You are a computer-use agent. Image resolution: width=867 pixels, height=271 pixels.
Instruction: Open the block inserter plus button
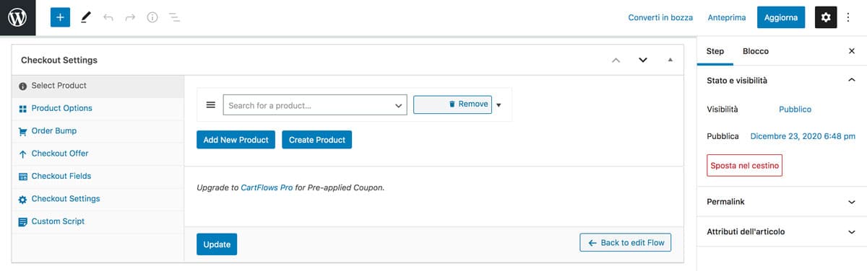[60, 17]
